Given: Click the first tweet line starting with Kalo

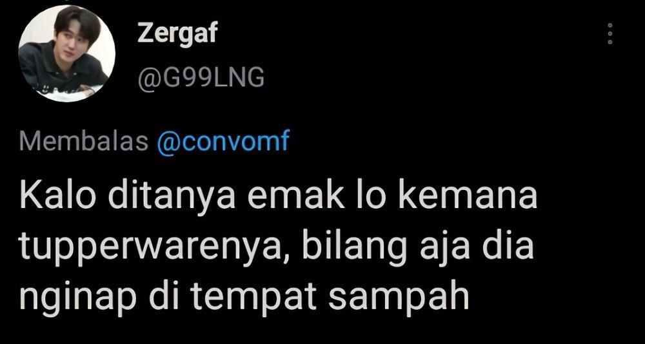Looking at the screenshot, I should click(279, 197).
